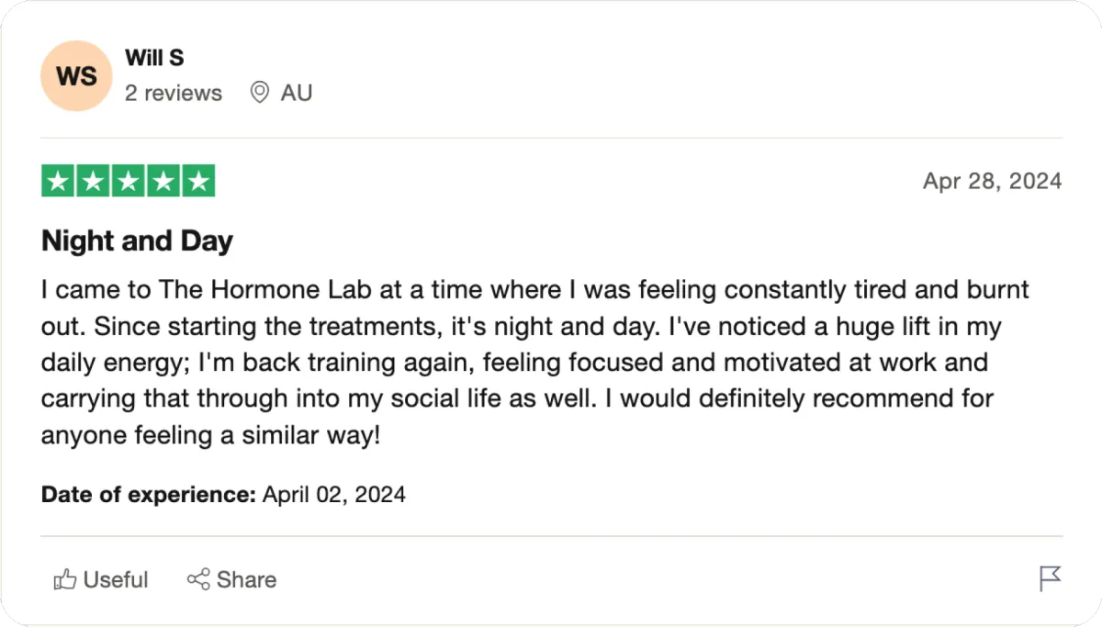Click the WS avatar circle
The width and height of the screenshot is (1102, 627).
(76, 76)
